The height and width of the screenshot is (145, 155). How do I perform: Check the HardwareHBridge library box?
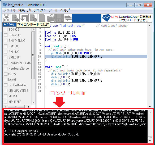[x=6, y=63]
